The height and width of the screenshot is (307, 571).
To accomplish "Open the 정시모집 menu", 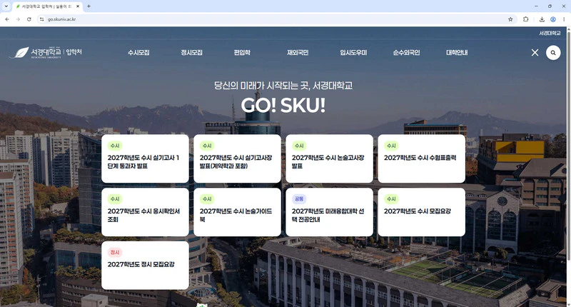I will click(x=192, y=52).
